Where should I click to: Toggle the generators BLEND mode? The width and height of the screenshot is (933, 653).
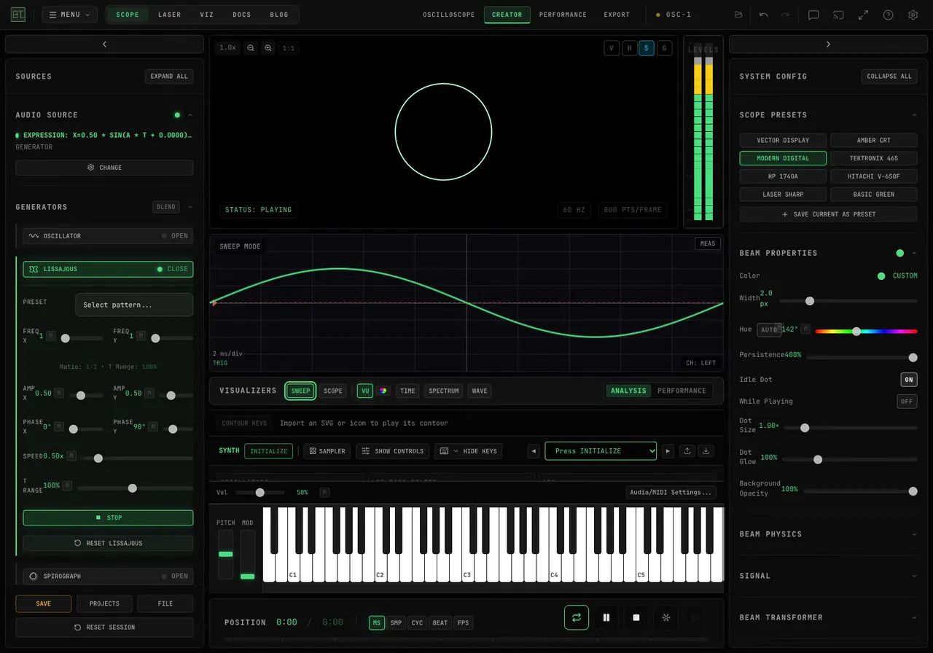(166, 207)
